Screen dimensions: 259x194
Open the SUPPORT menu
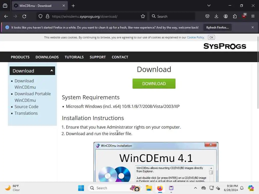point(98,57)
